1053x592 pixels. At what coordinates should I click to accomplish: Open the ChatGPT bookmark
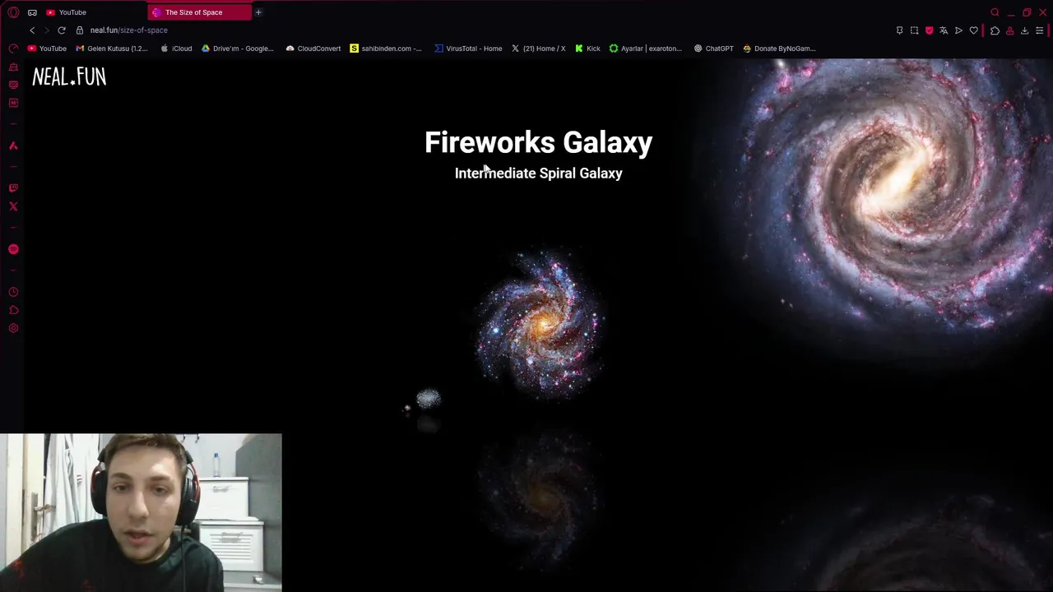(x=713, y=49)
